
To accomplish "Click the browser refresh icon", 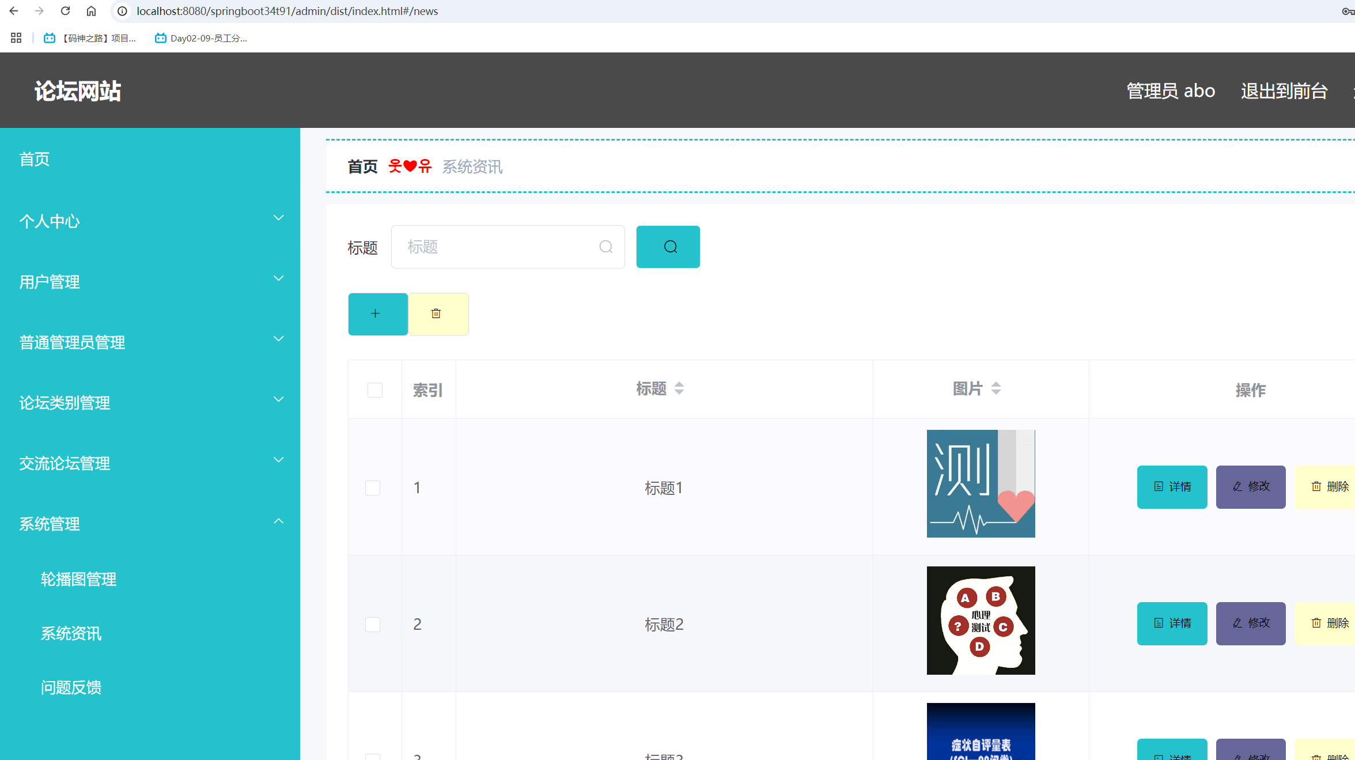I will click(65, 10).
